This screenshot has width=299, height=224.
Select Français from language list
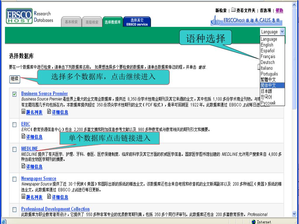(272, 57)
